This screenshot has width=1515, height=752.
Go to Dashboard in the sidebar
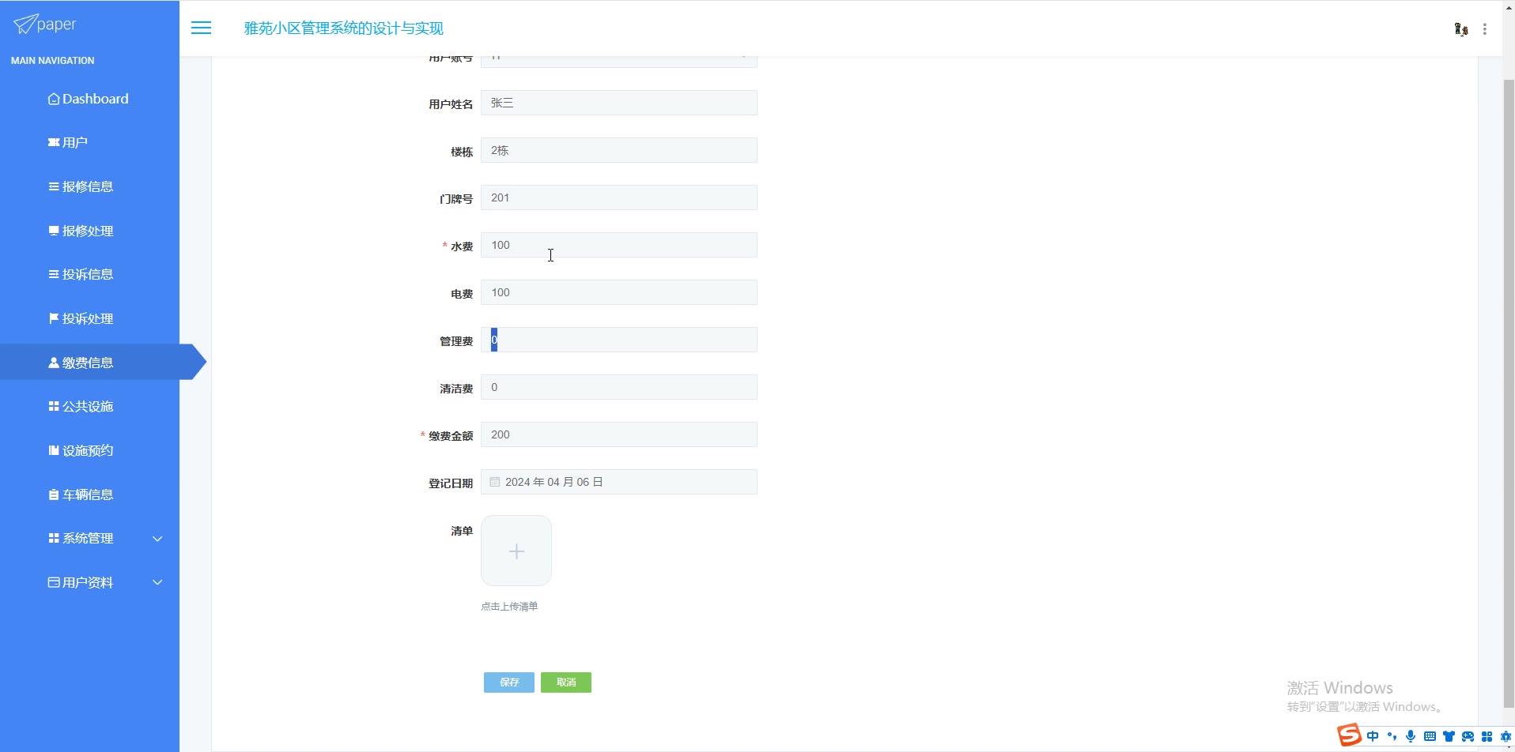click(89, 99)
